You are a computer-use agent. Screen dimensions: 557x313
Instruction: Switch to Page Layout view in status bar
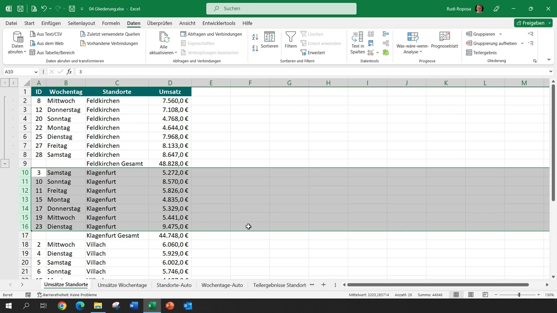(x=471, y=295)
